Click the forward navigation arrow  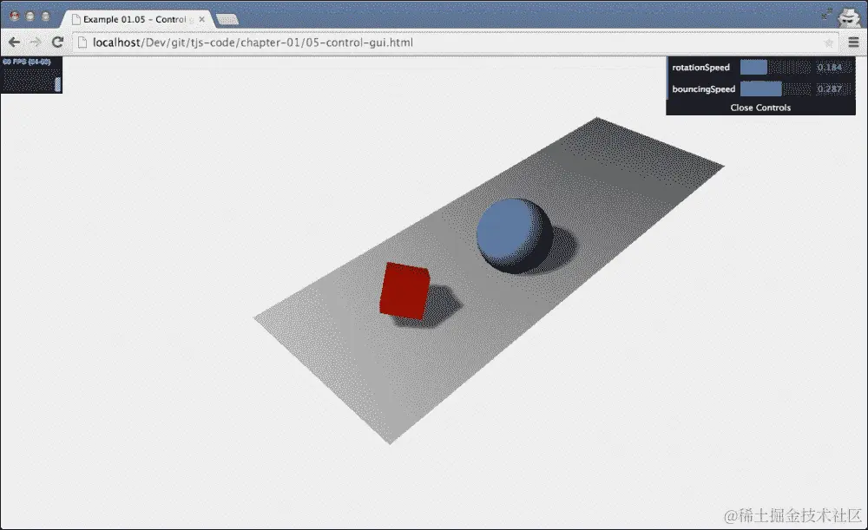35,41
